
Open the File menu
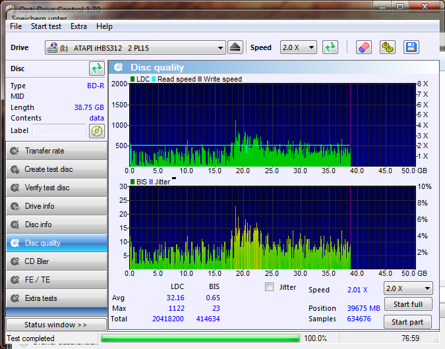16,26
